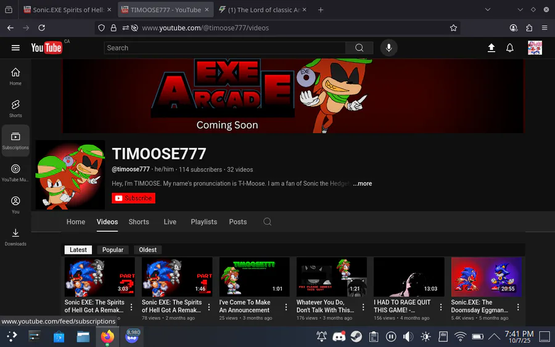Click the YouTube logo

click(x=46, y=47)
